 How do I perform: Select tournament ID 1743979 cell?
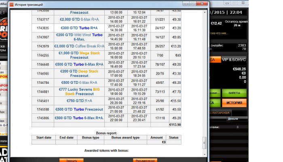(43, 46)
